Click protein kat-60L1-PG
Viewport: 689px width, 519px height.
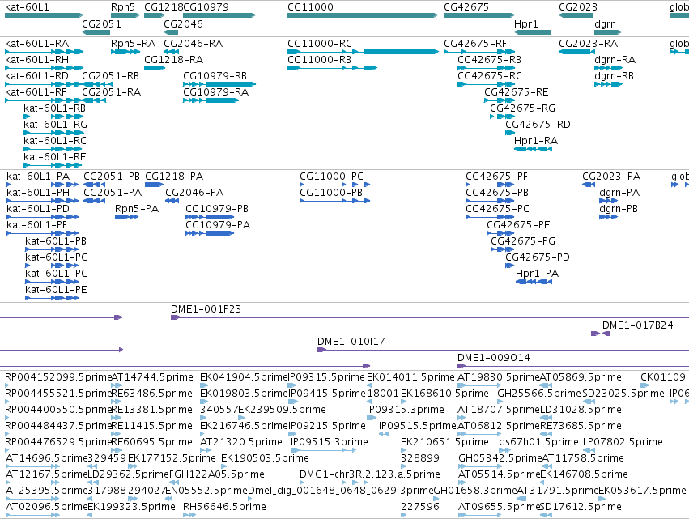53,266
